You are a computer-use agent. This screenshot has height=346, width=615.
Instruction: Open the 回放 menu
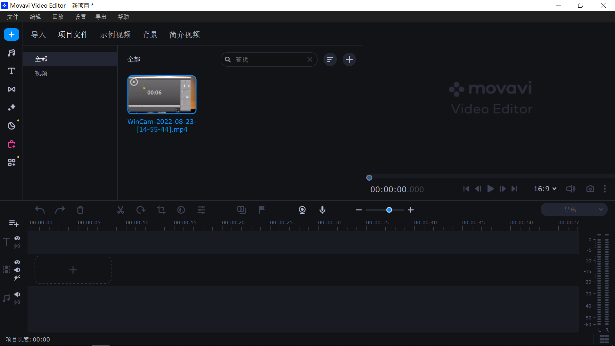pos(58,17)
